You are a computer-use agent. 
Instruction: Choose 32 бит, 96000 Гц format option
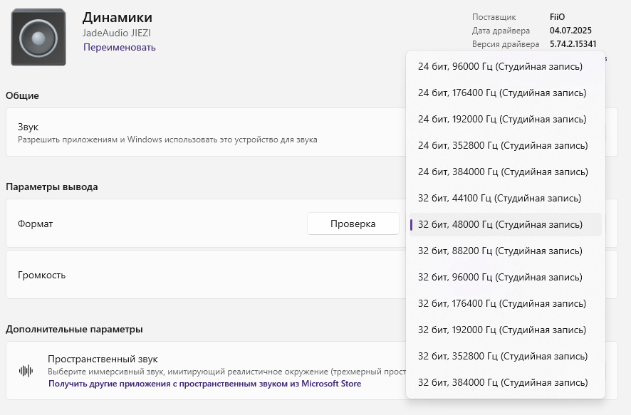(500, 278)
